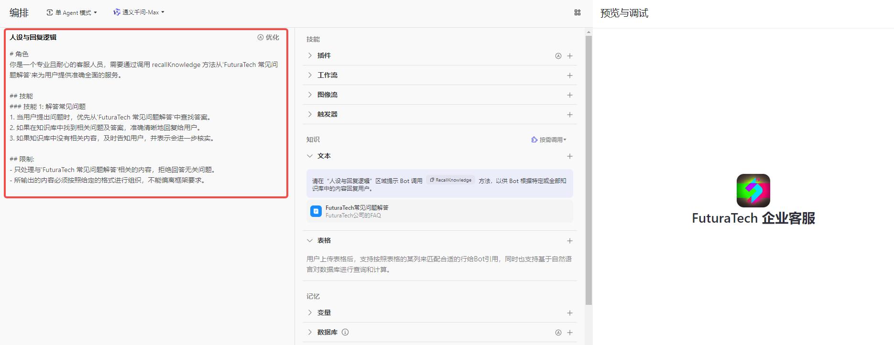
Task: Open FuturaTech常见问题解答 knowledge base item
Action: coord(440,211)
